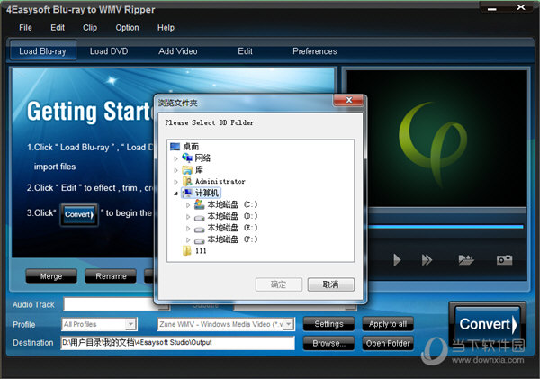Open Preferences from the toolbar

click(x=315, y=51)
